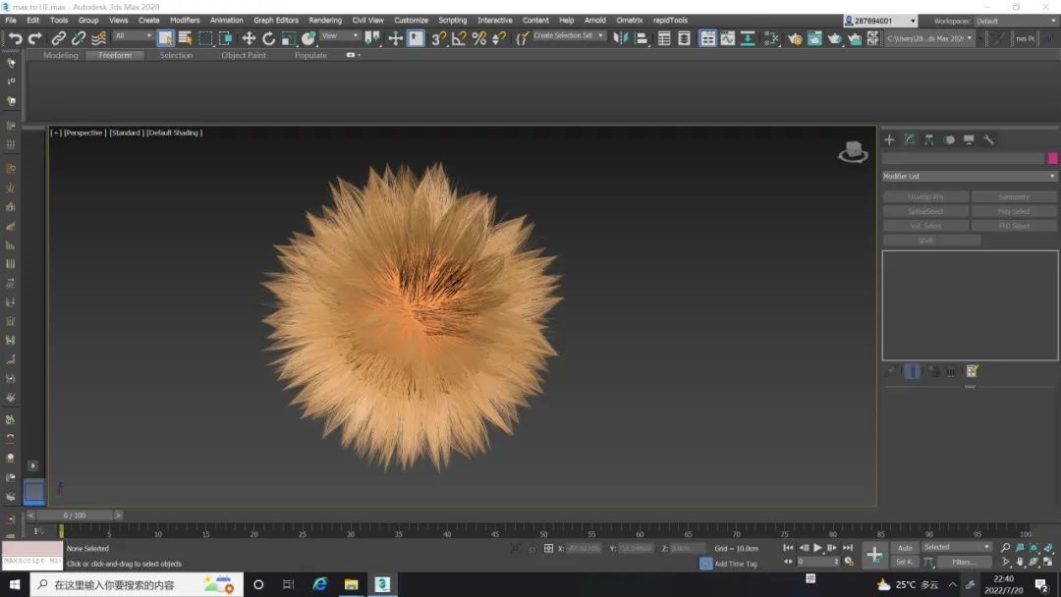The height and width of the screenshot is (597, 1061).
Task: Expand the Modifier List dropdown
Action: coord(969,177)
